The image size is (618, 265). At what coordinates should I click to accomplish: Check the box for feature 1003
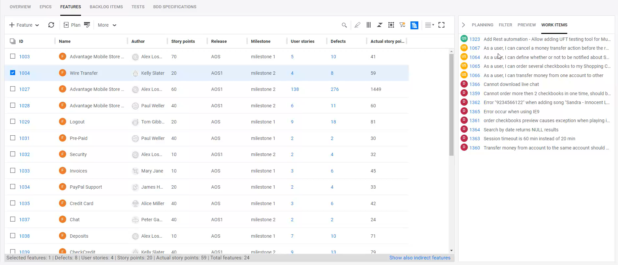point(13,56)
